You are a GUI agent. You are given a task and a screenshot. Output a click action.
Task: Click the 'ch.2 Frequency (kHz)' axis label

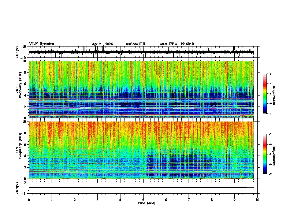pyautogui.click(x=19, y=146)
